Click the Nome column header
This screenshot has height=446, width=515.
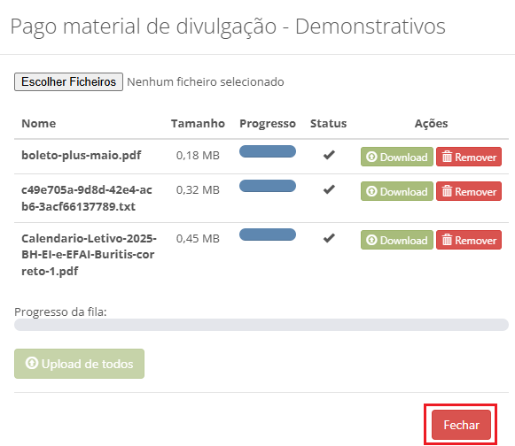(x=39, y=123)
